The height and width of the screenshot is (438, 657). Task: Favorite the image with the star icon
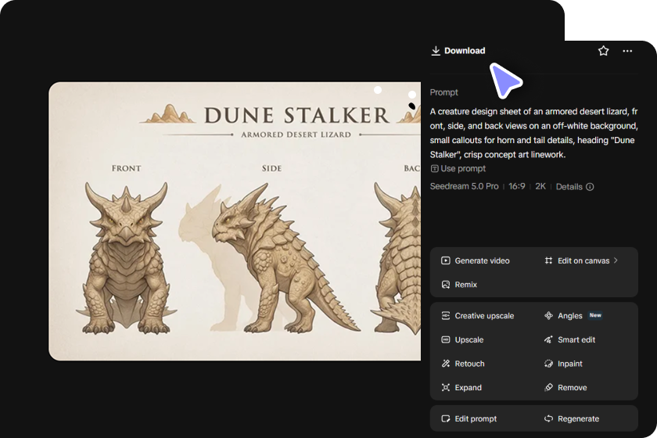tap(603, 51)
